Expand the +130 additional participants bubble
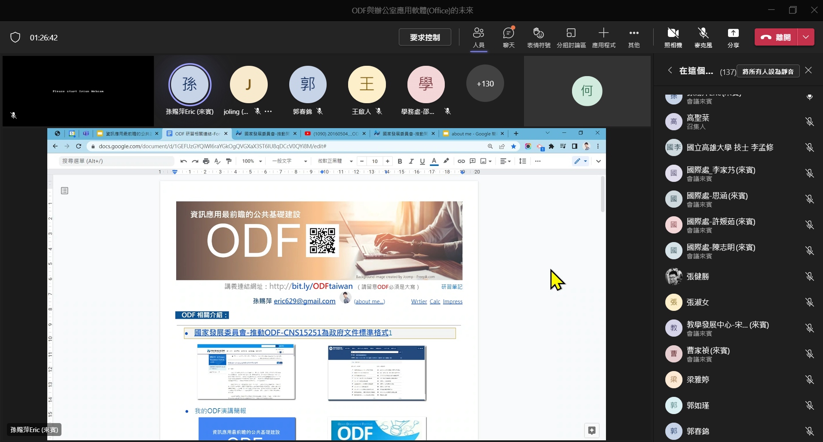Viewport: 823px width, 442px height. [485, 83]
